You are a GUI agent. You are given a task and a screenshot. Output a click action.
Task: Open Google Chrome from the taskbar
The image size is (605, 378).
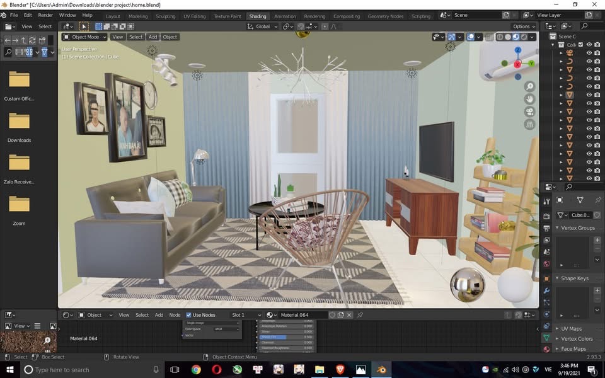pyautogui.click(x=196, y=370)
